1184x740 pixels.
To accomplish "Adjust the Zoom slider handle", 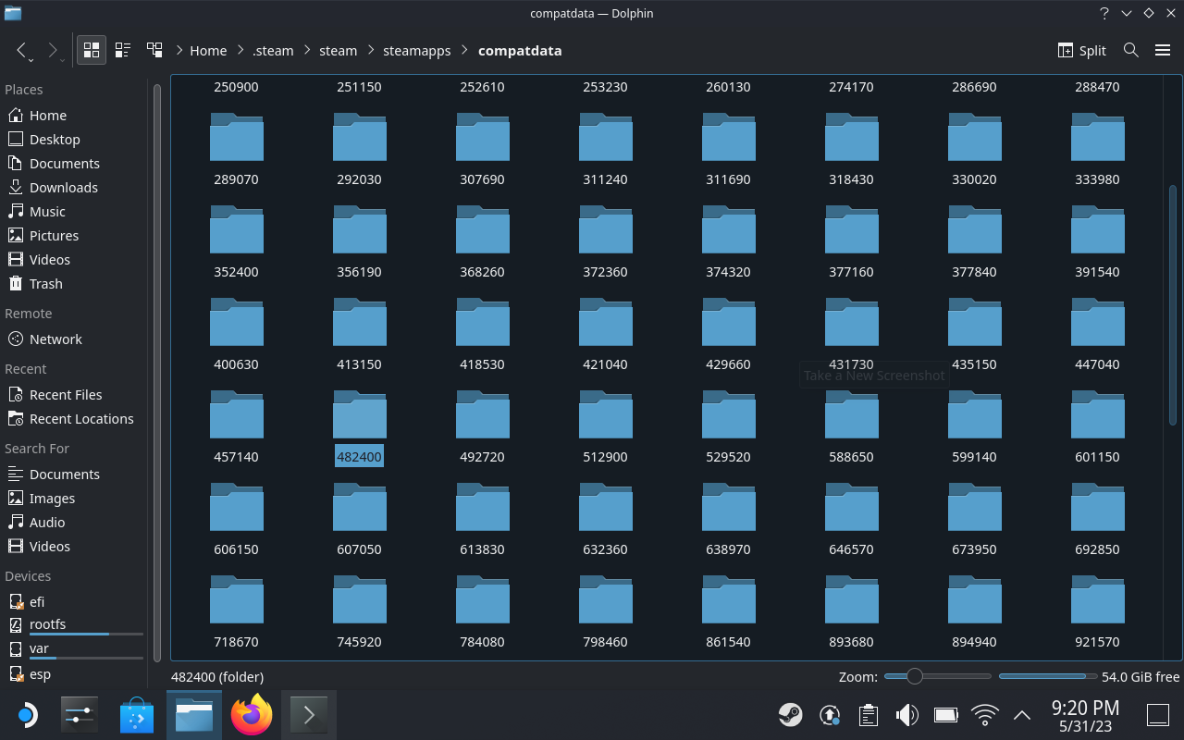I will tap(914, 676).
